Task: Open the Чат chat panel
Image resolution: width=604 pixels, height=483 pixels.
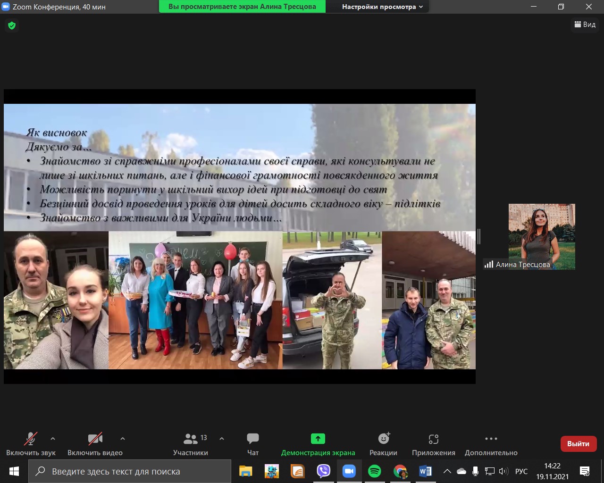Action: [x=253, y=444]
